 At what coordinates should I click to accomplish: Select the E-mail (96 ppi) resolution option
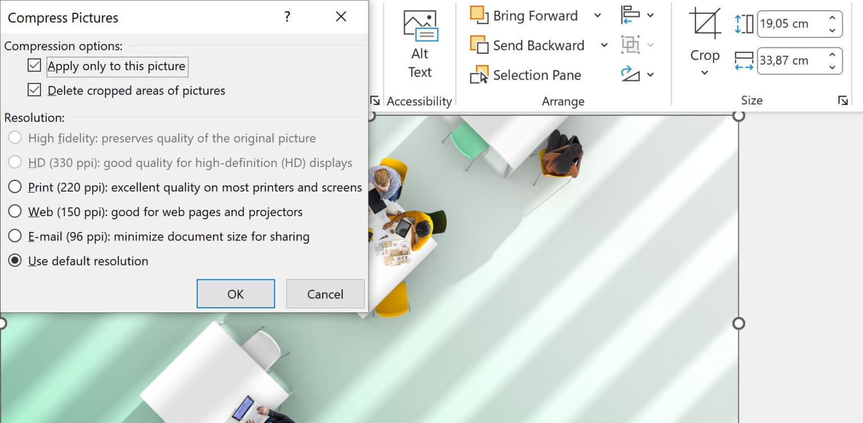click(x=15, y=236)
